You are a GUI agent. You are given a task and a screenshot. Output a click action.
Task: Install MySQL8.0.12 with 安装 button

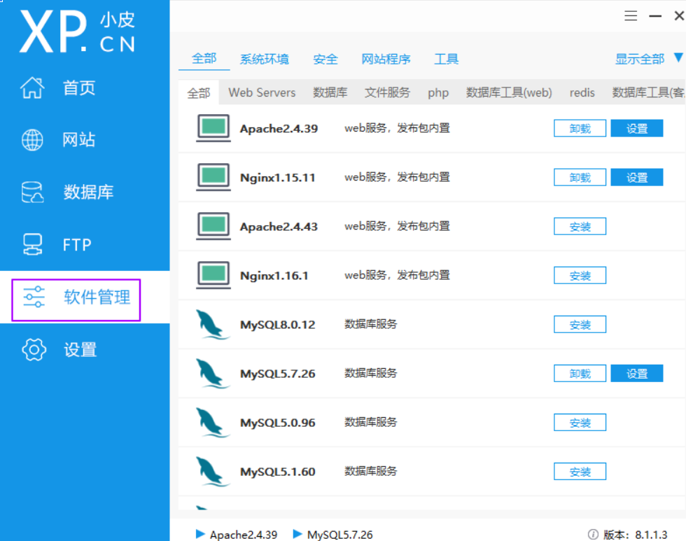click(580, 324)
